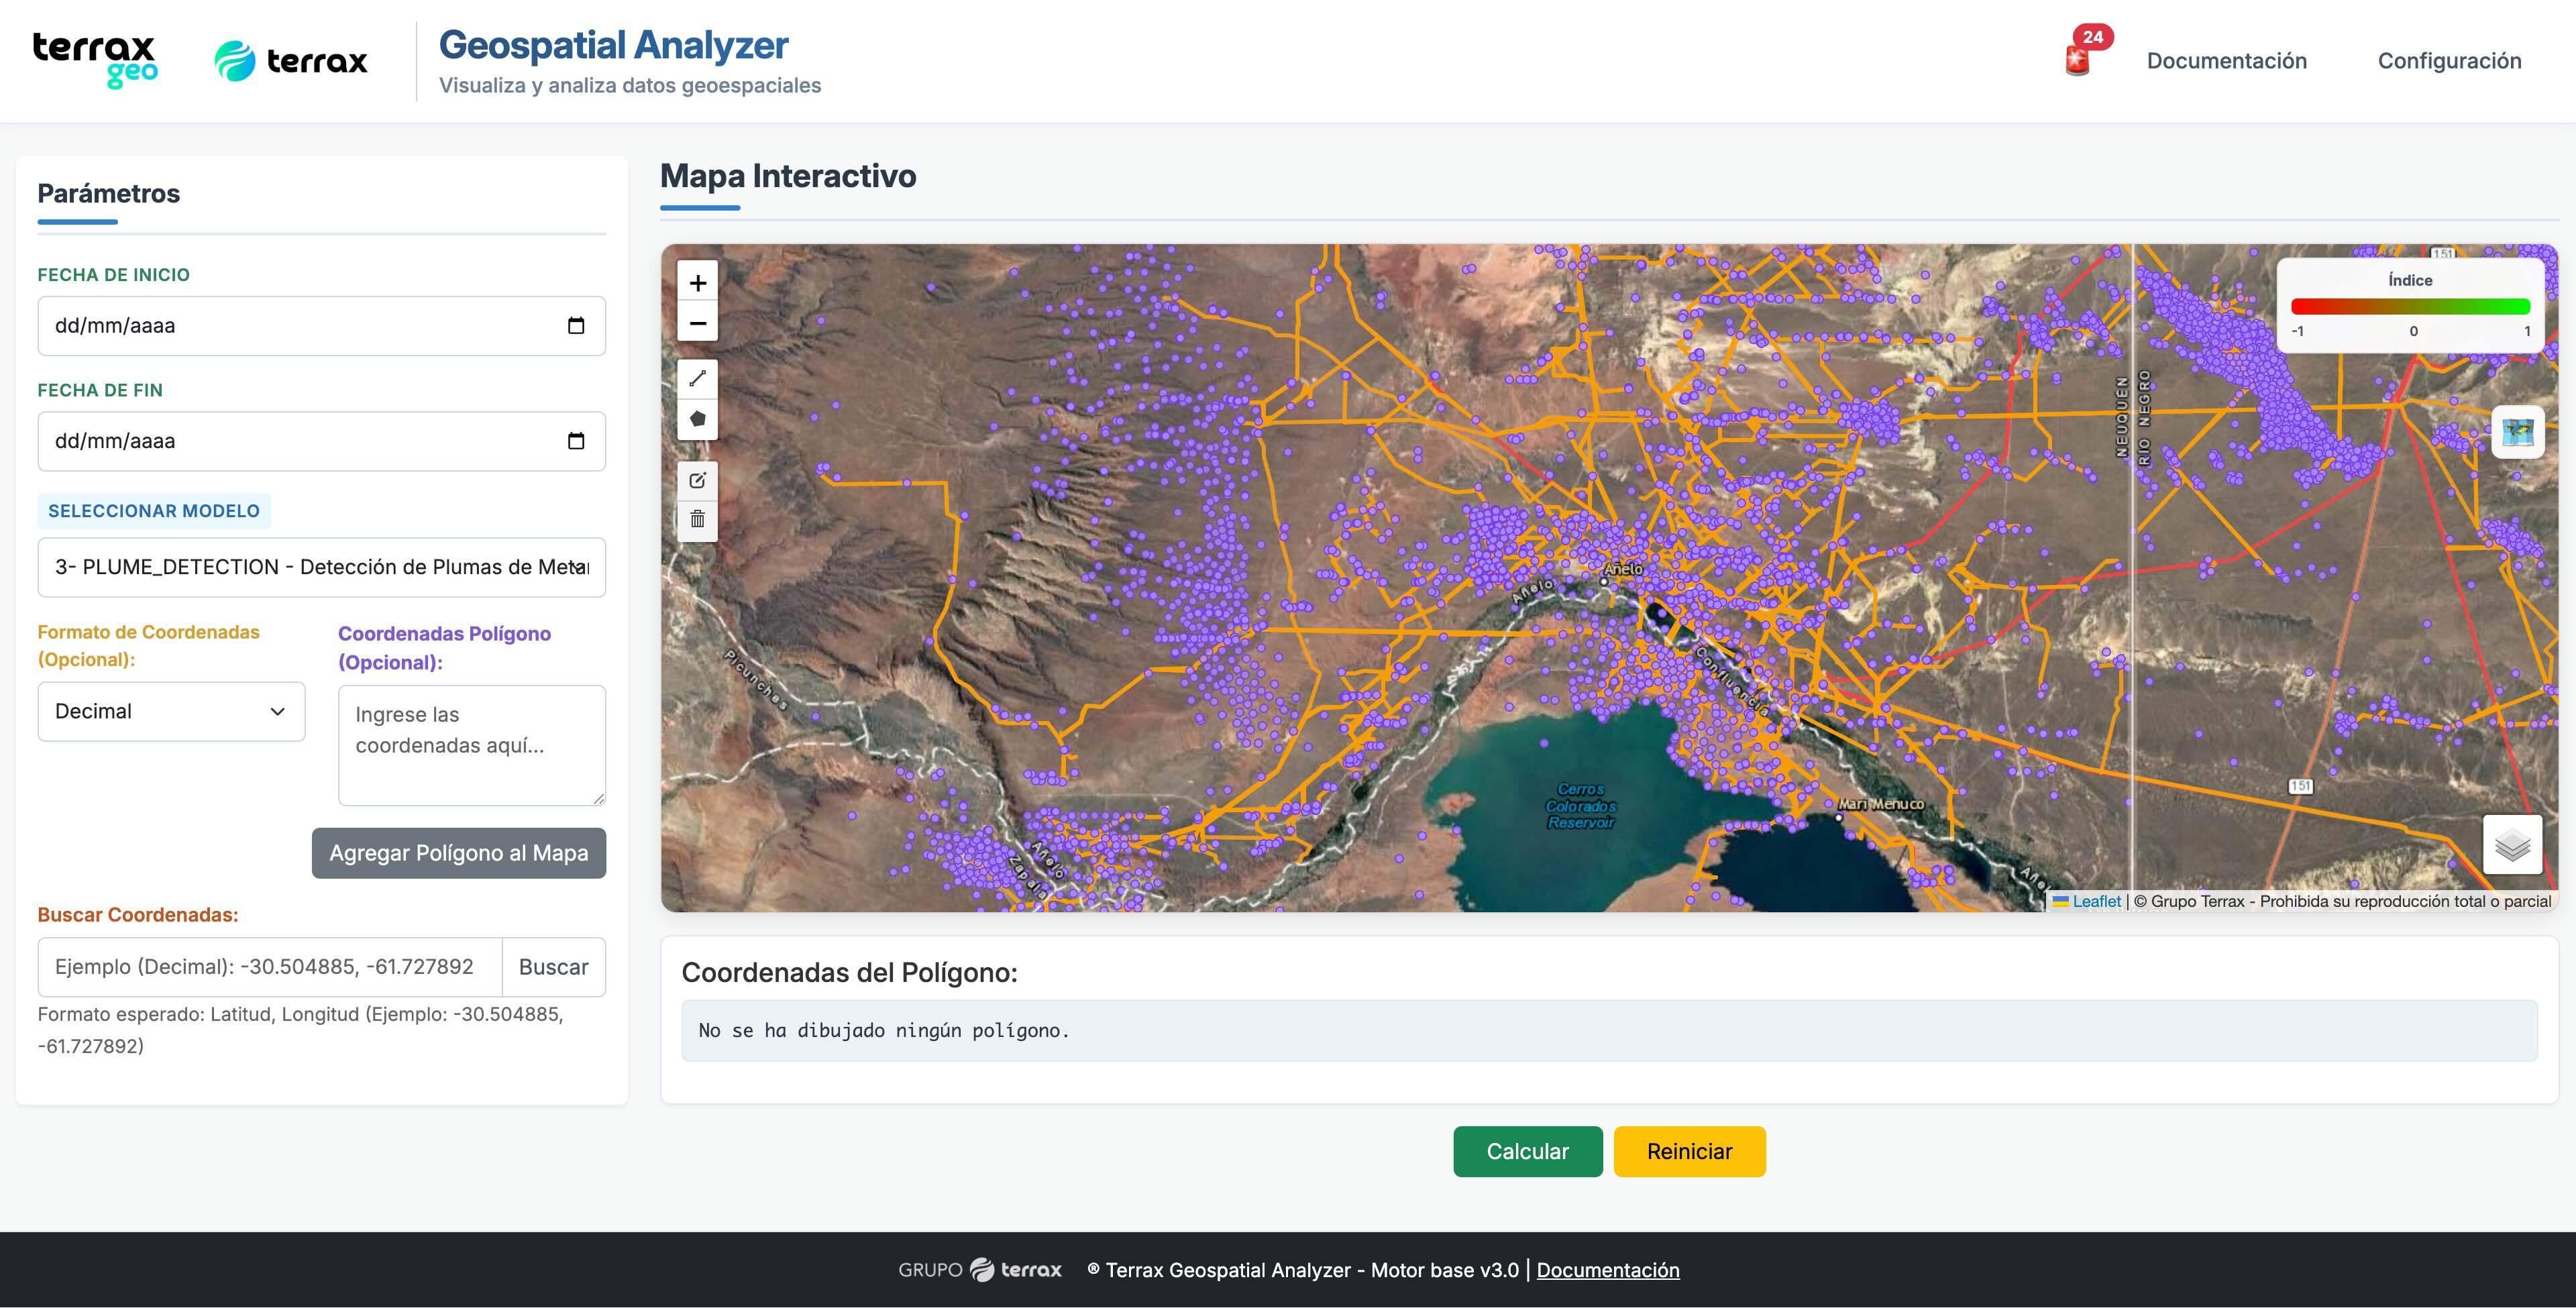Click the edit layers icon

click(697, 480)
